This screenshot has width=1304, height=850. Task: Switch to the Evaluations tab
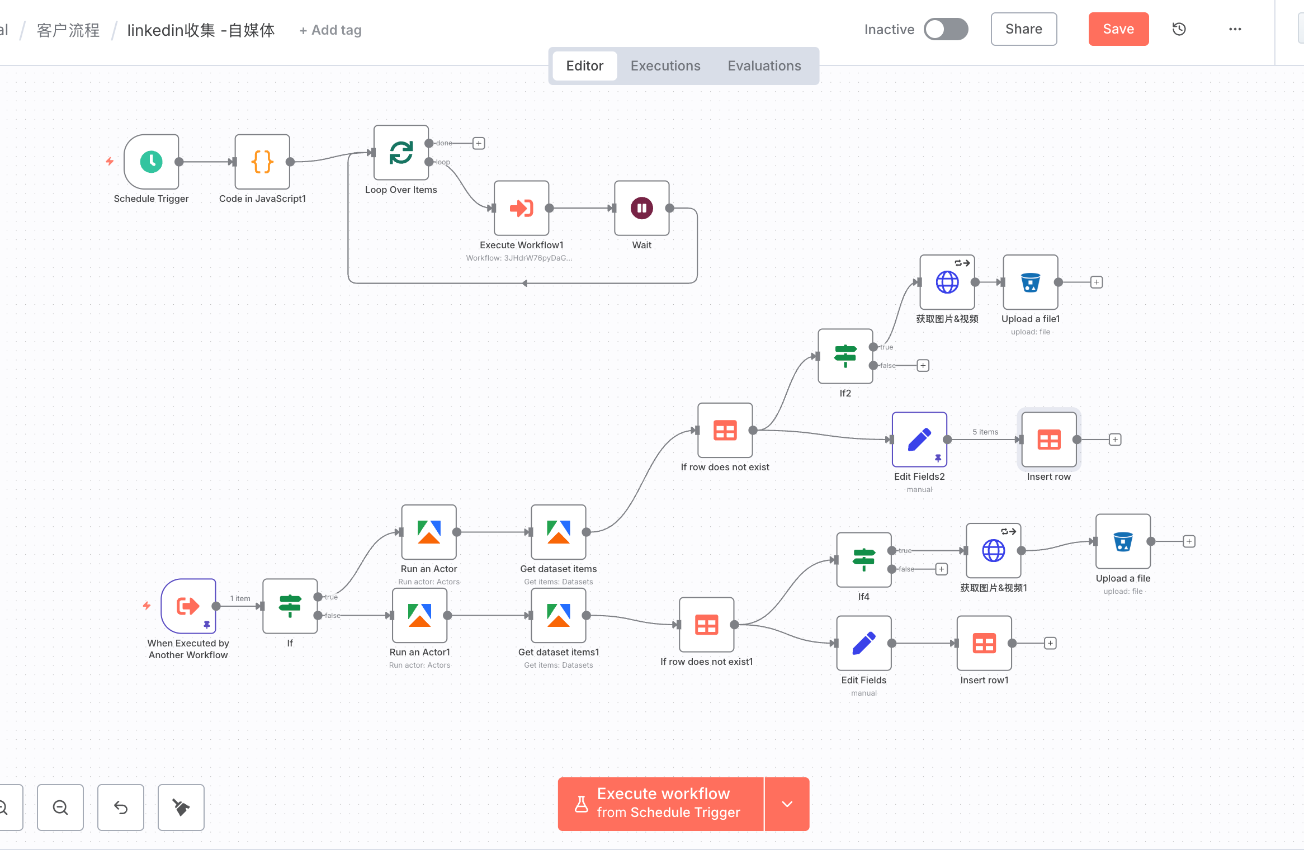tap(764, 66)
